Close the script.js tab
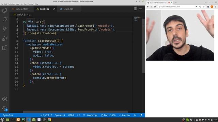Screen dimensions: 218x122 tap(54, 9)
